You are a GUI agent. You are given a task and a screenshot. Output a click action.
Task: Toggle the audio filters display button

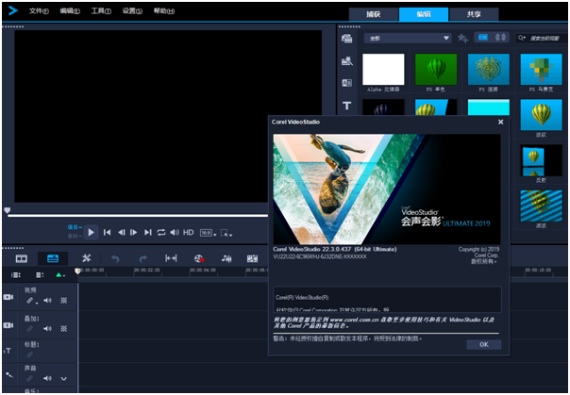coord(500,38)
